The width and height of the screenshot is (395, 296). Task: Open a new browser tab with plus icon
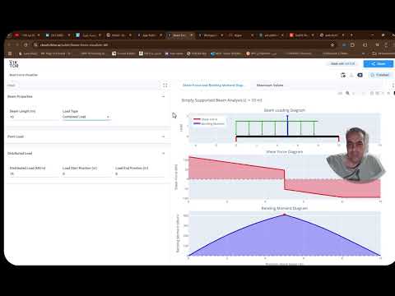tap(351, 35)
